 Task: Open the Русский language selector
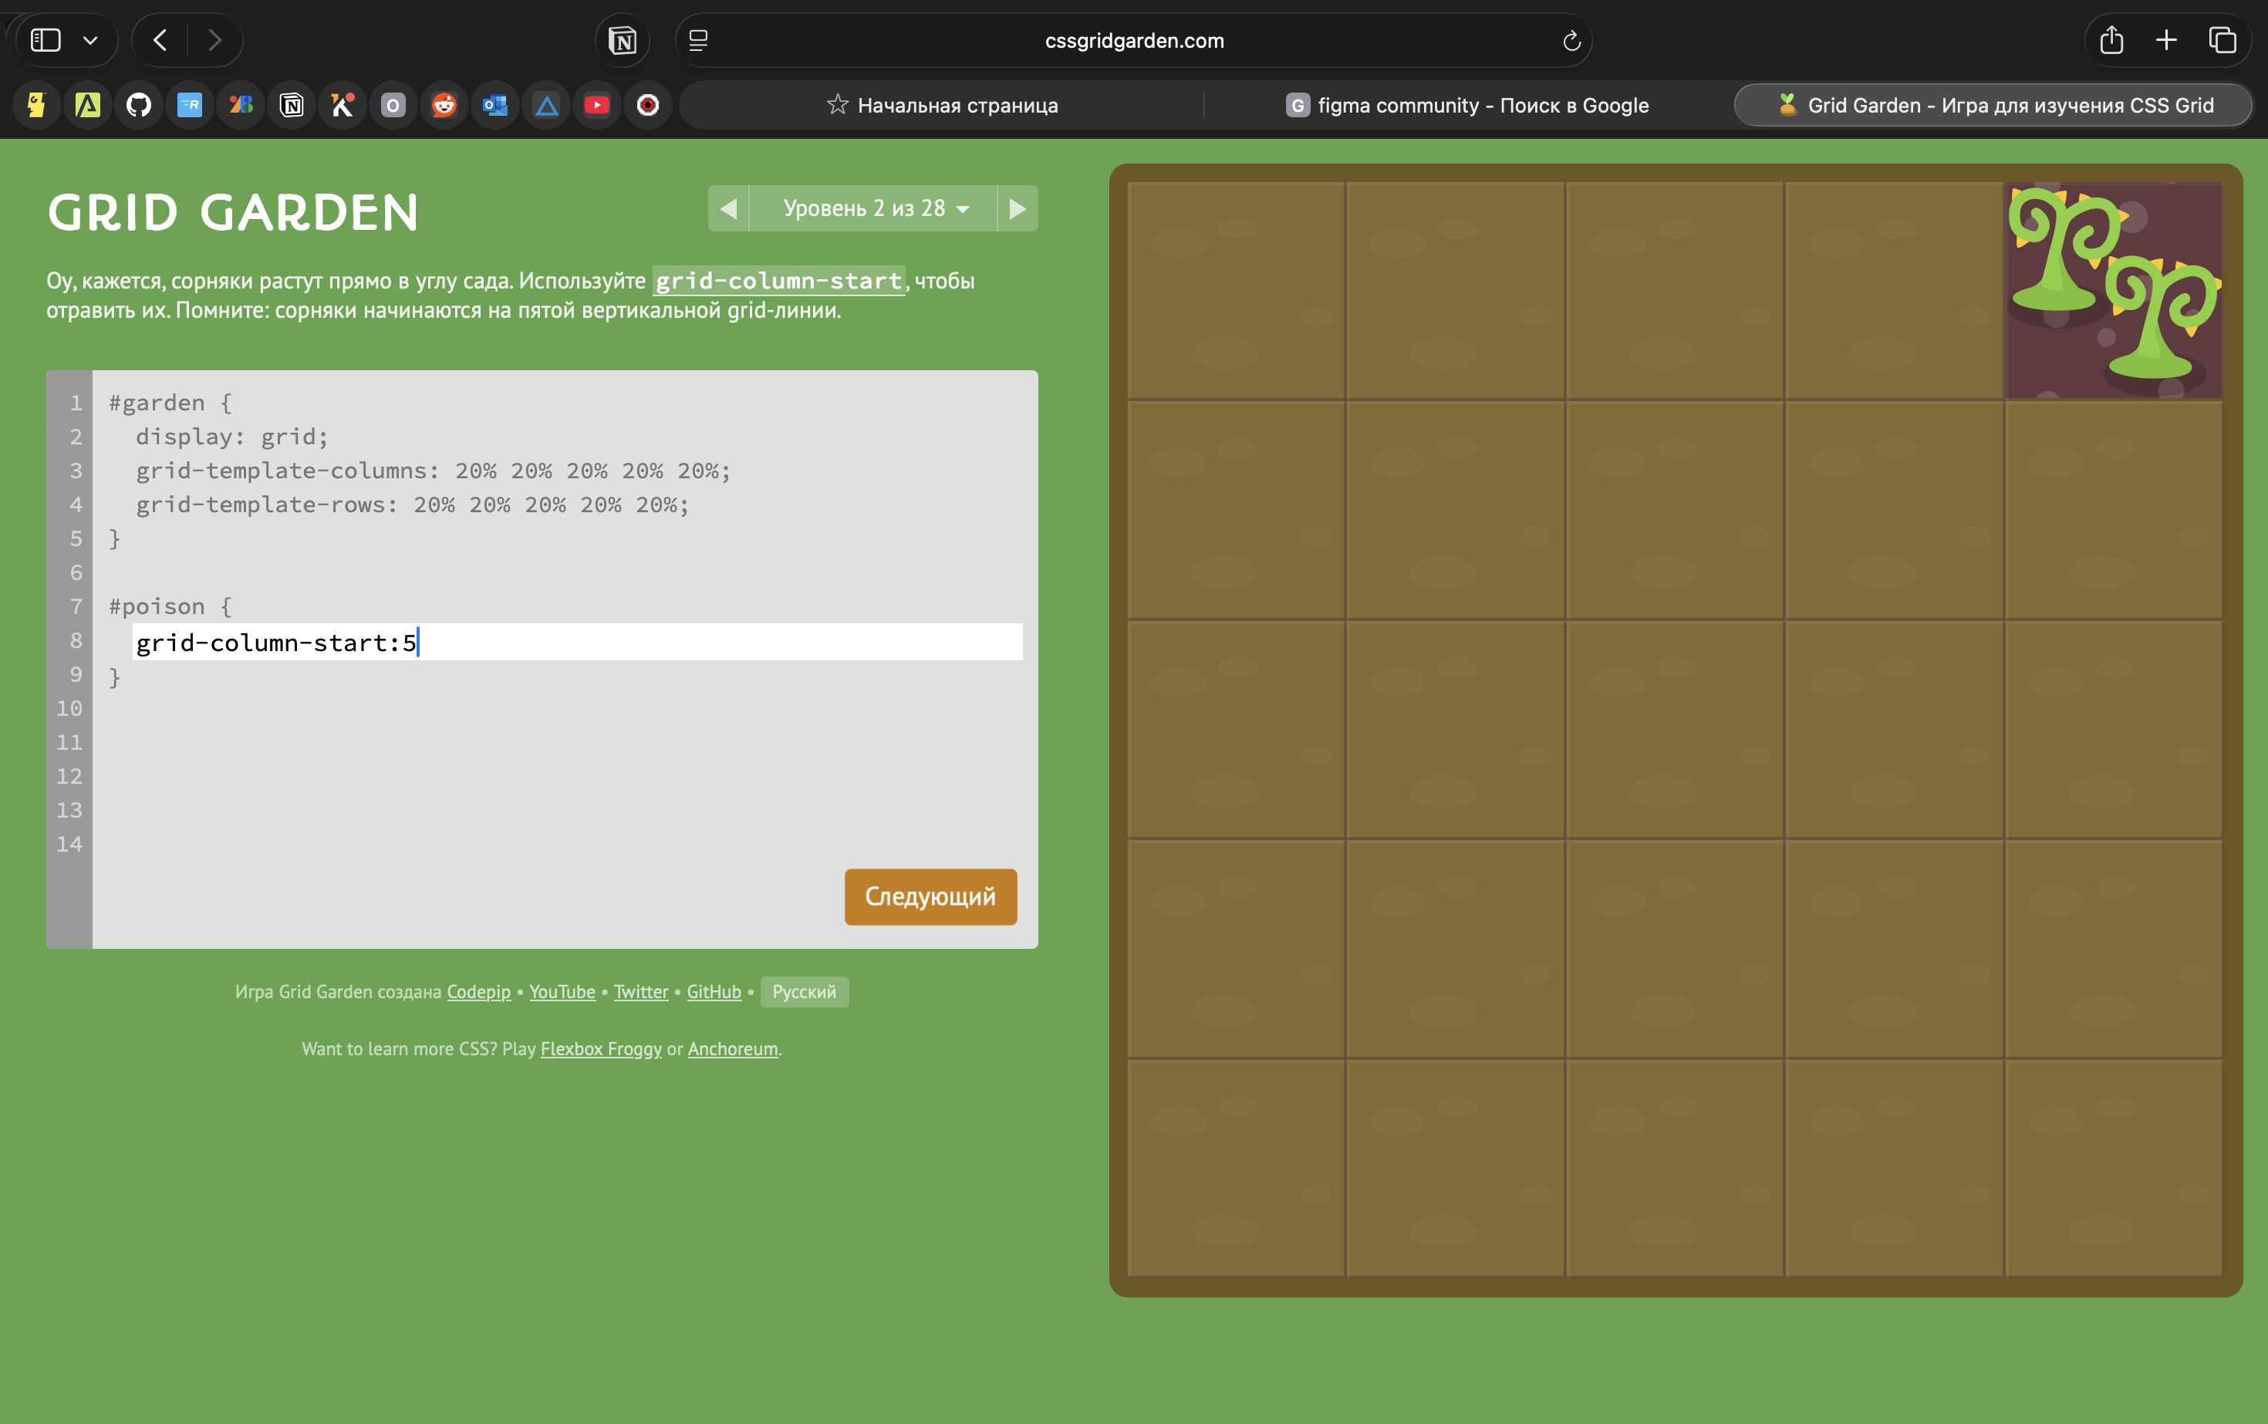pos(805,992)
